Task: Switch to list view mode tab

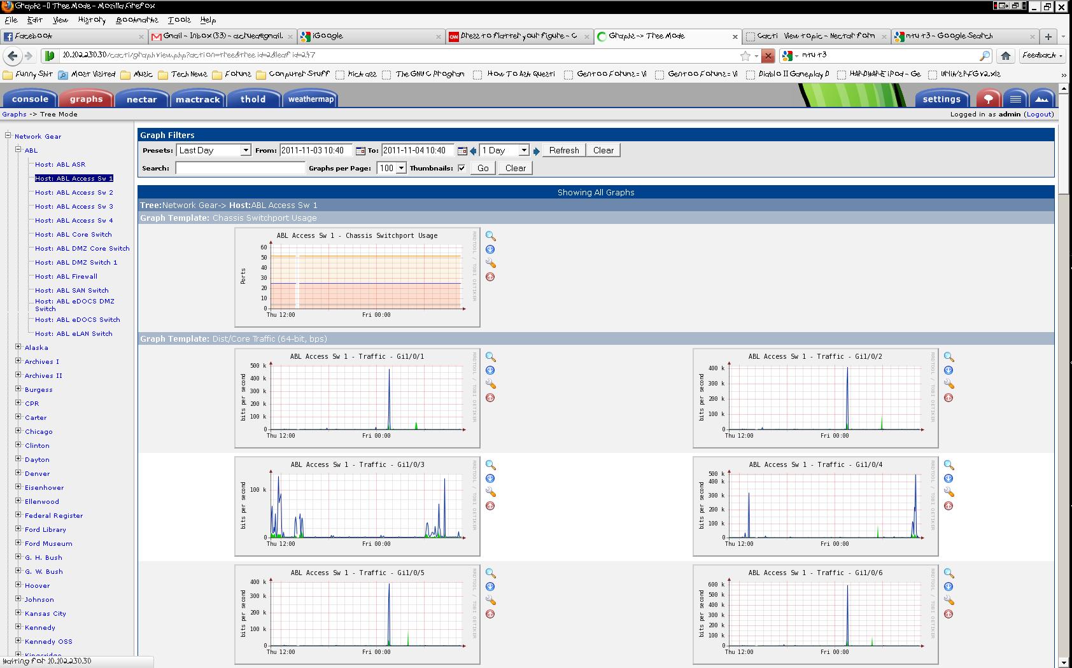Action: (x=1015, y=99)
